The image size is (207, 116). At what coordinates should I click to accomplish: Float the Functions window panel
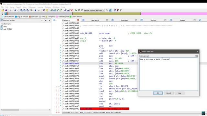tap(42, 20)
